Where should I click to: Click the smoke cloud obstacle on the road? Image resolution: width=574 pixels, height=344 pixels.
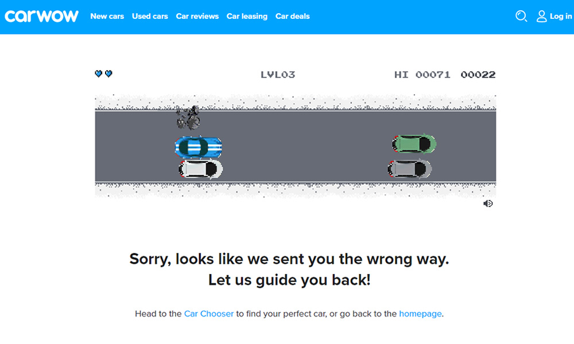click(x=188, y=118)
